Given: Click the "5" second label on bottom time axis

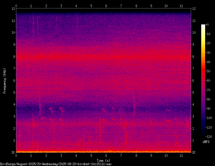Looking at the screenshot, I should [91, 156].
